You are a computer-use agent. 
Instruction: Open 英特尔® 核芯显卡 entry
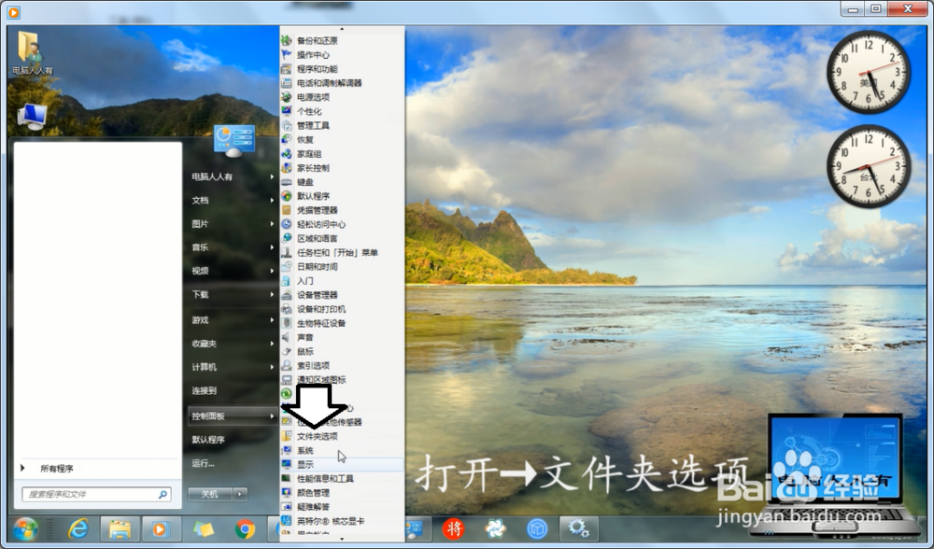331,521
